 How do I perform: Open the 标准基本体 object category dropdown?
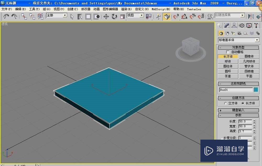click(x=257, y=40)
